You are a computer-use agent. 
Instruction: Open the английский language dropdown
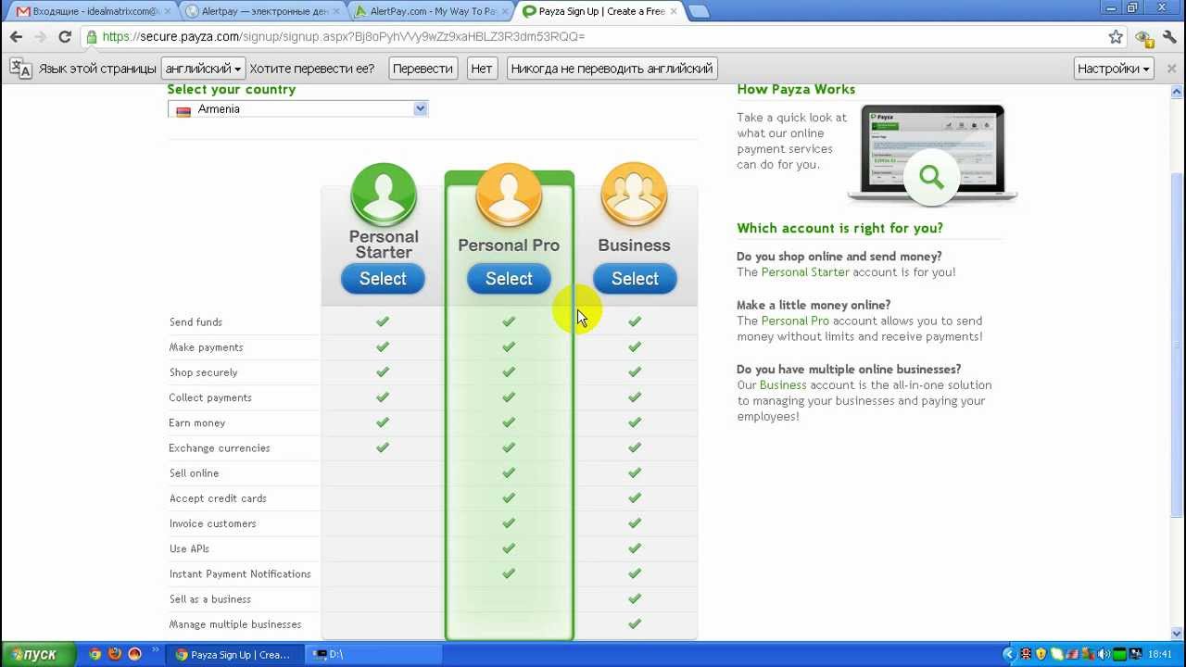(x=203, y=69)
